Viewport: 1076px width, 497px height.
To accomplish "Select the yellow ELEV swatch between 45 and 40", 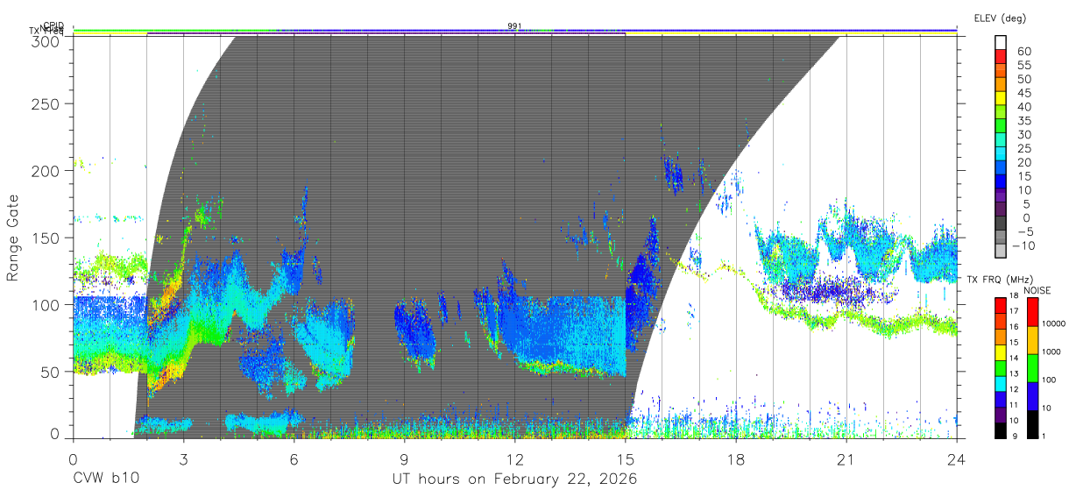I will coord(1001,98).
